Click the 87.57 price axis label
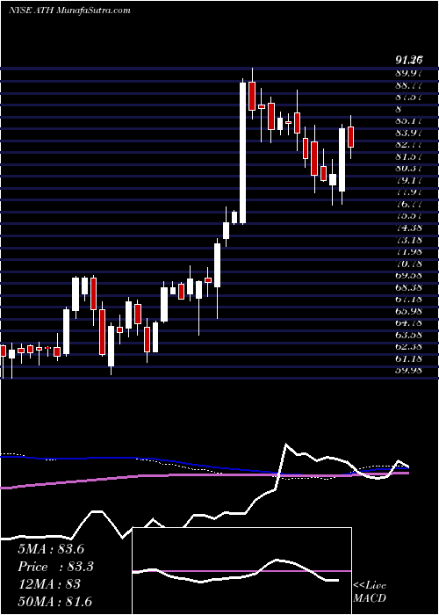 point(409,97)
